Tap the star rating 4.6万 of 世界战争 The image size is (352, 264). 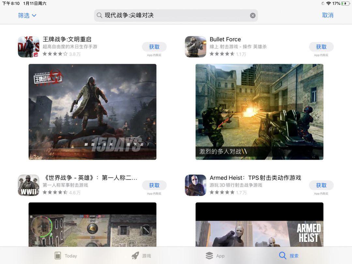pos(62,192)
